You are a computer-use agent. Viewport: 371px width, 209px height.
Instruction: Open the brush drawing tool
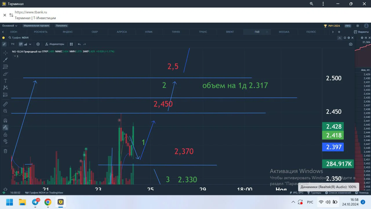5,74
